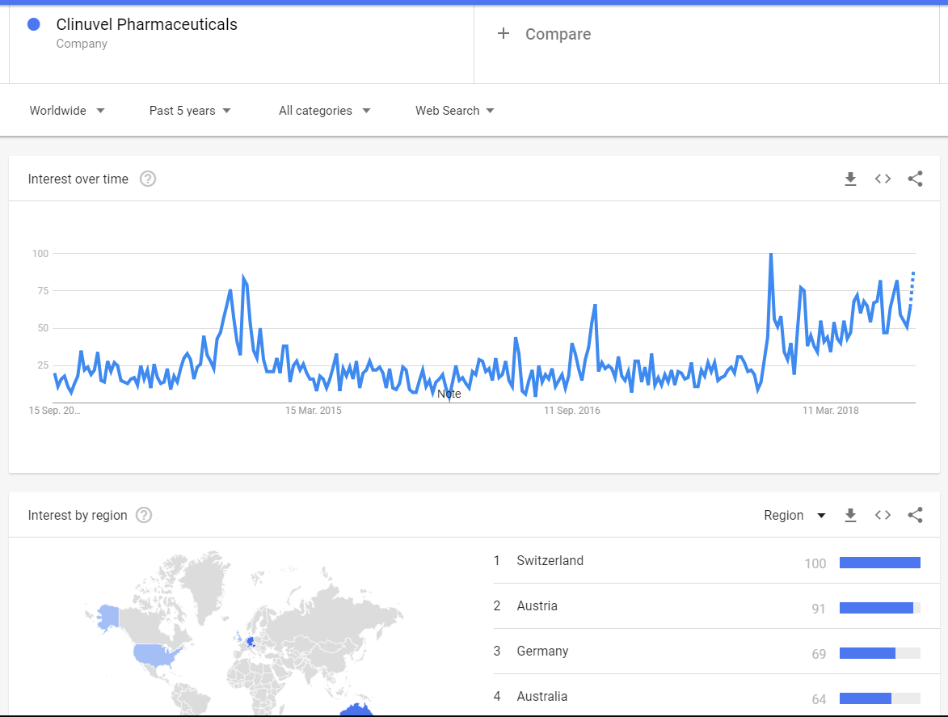Click embed icon for Interest over time
This screenshot has height=717, width=948.
(883, 179)
